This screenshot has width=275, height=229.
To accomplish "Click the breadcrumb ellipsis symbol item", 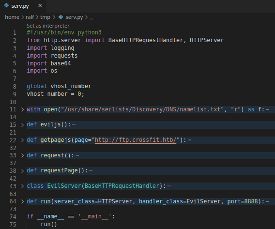I will pos(92,18).
